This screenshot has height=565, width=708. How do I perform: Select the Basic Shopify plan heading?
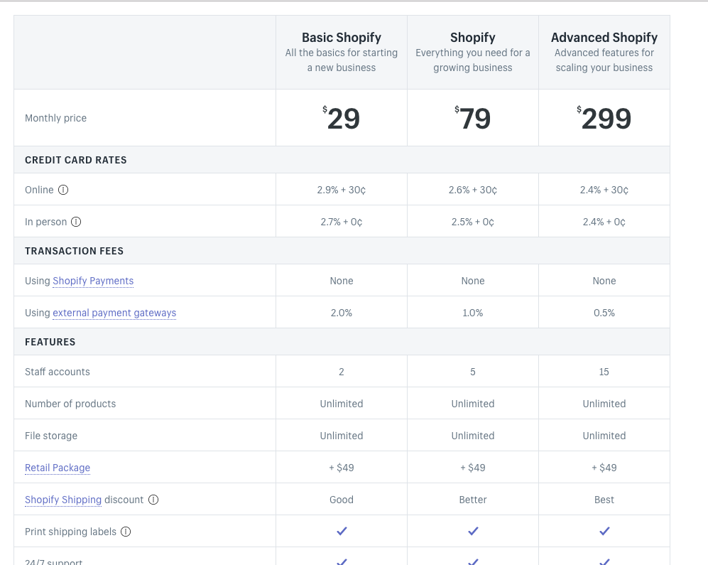[x=342, y=38]
